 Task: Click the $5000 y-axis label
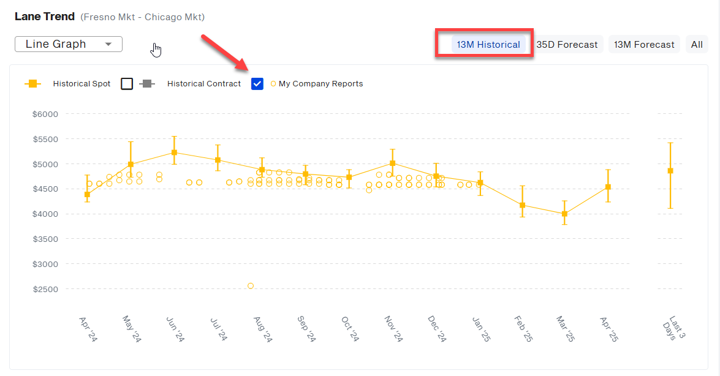[x=45, y=164]
